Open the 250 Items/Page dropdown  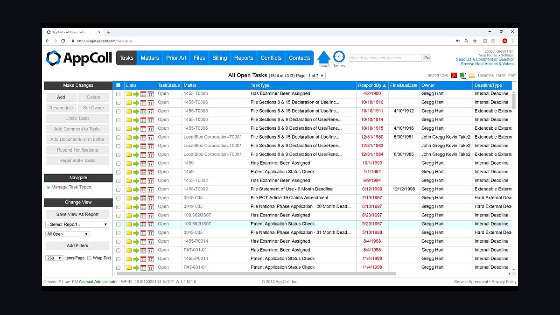(x=54, y=258)
